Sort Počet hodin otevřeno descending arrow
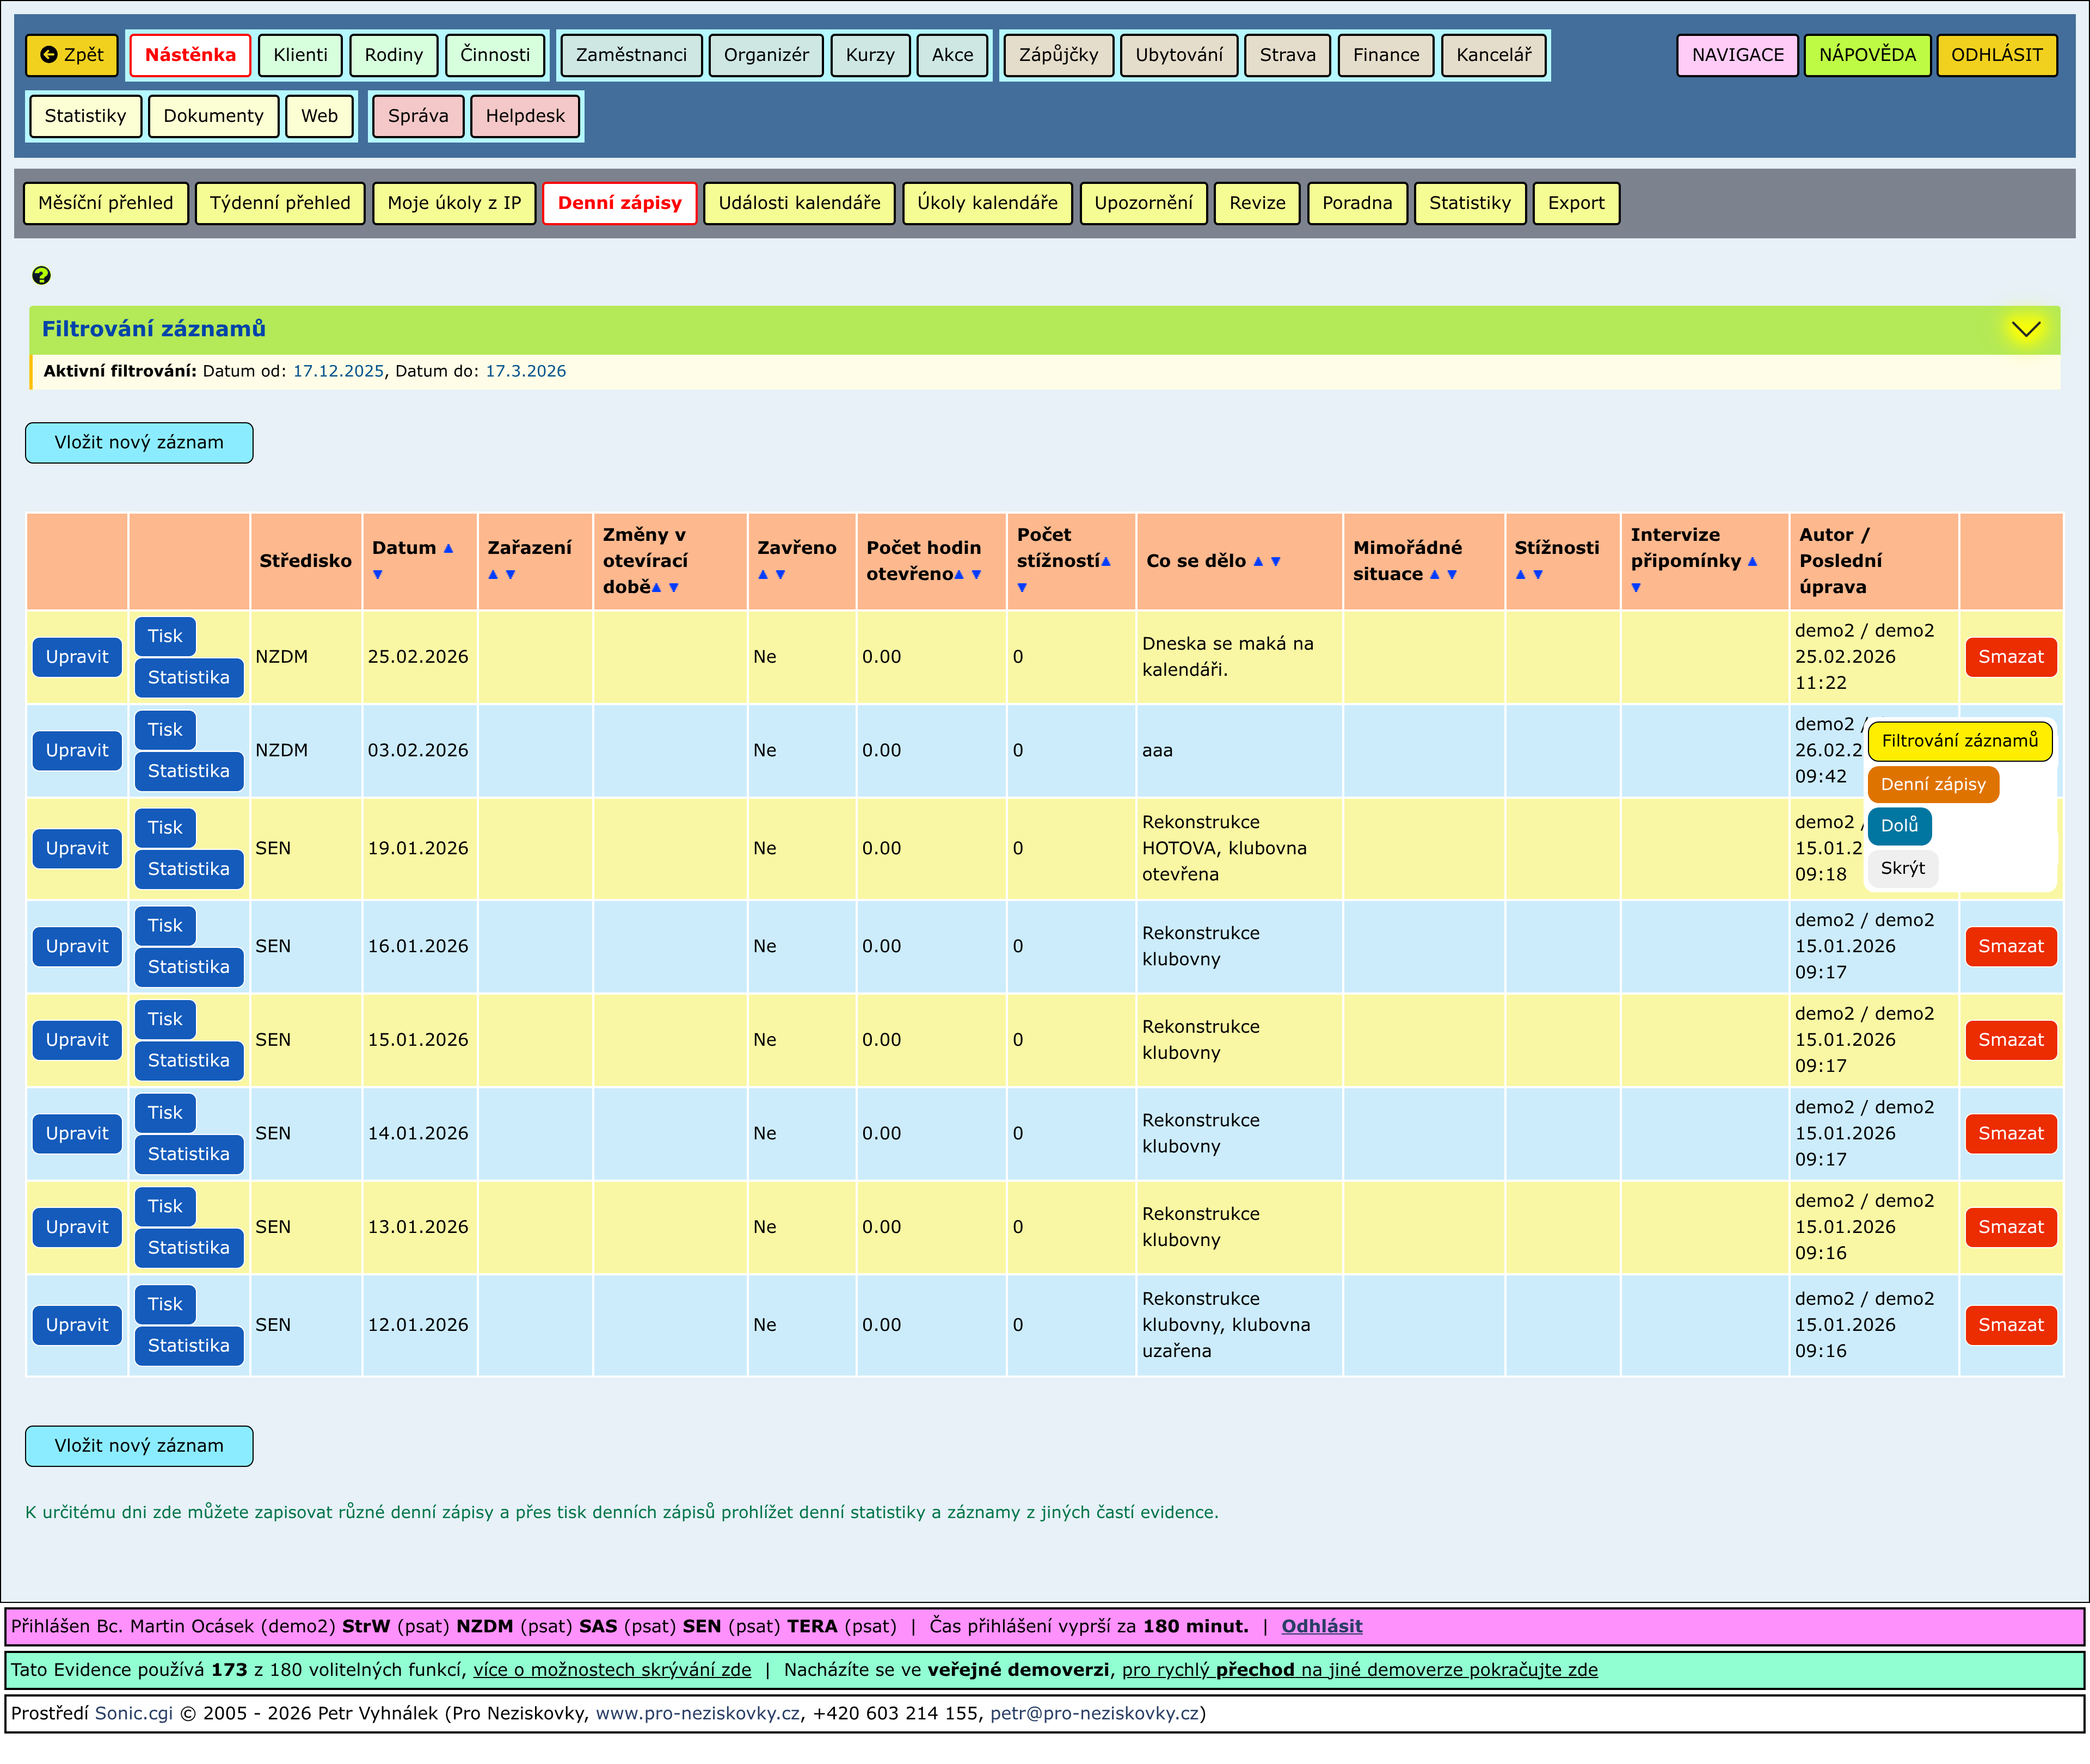Image resolution: width=2090 pixels, height=1764 pixels. click(976, 575)
